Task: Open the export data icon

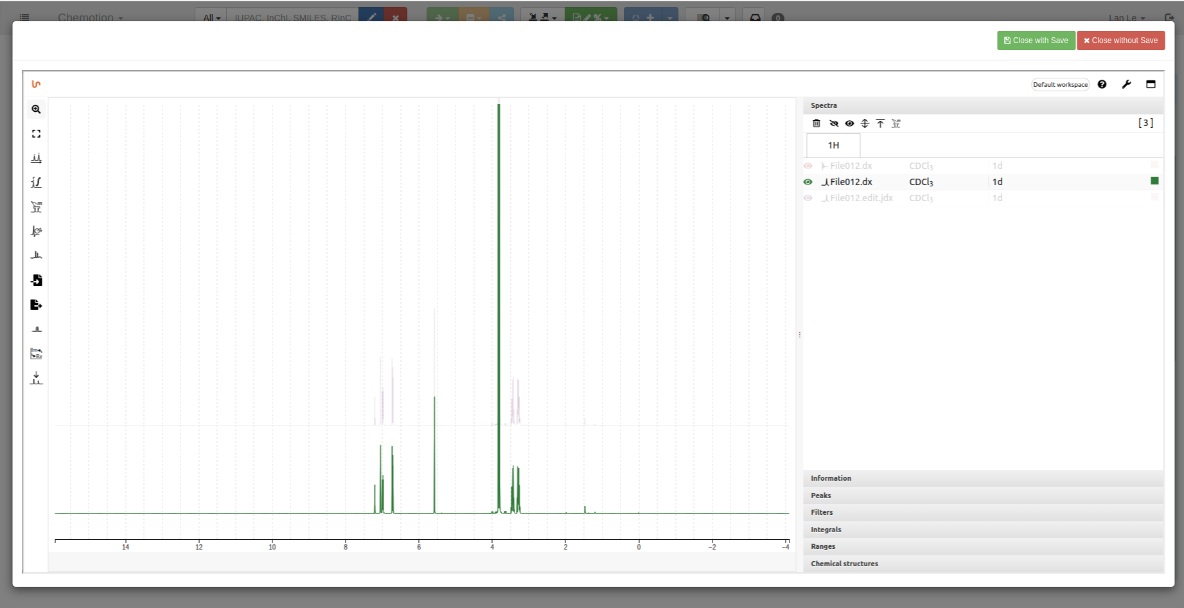Action: (x=36, y=304)
